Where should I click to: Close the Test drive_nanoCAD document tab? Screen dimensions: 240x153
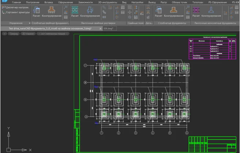tap(100, 28)
